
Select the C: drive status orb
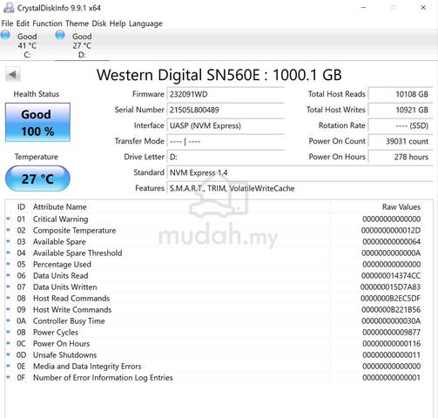(5, 35)
